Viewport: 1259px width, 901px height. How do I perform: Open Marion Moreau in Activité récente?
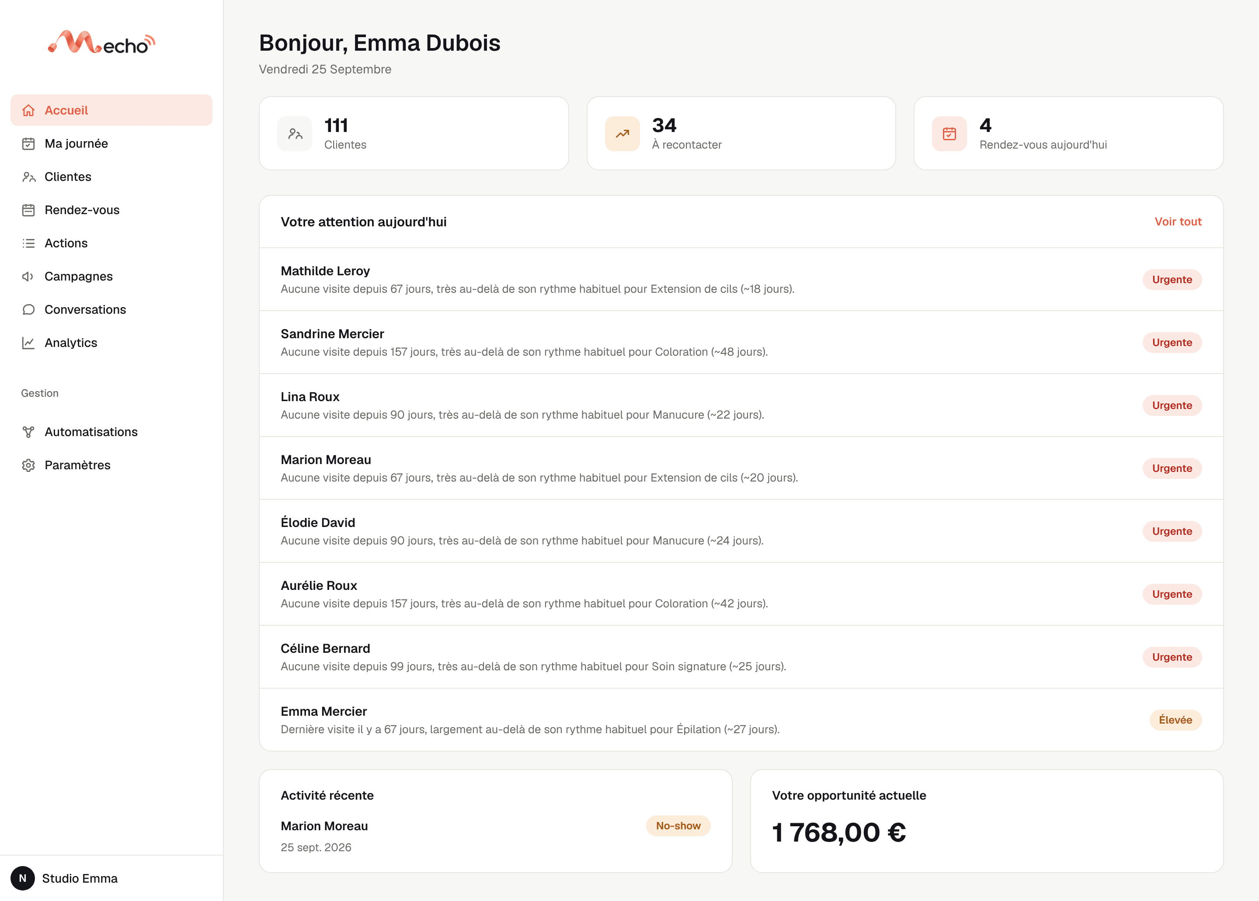click(324, 826)
